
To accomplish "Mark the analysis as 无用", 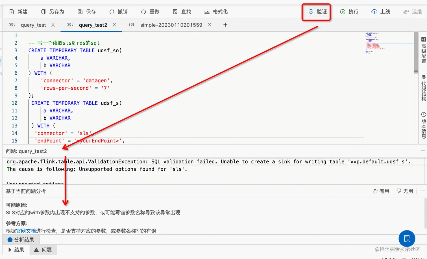I will pos(405,191).
